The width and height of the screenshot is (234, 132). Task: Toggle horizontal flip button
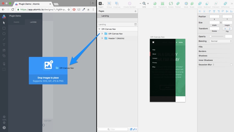click(x=225, y=28)
